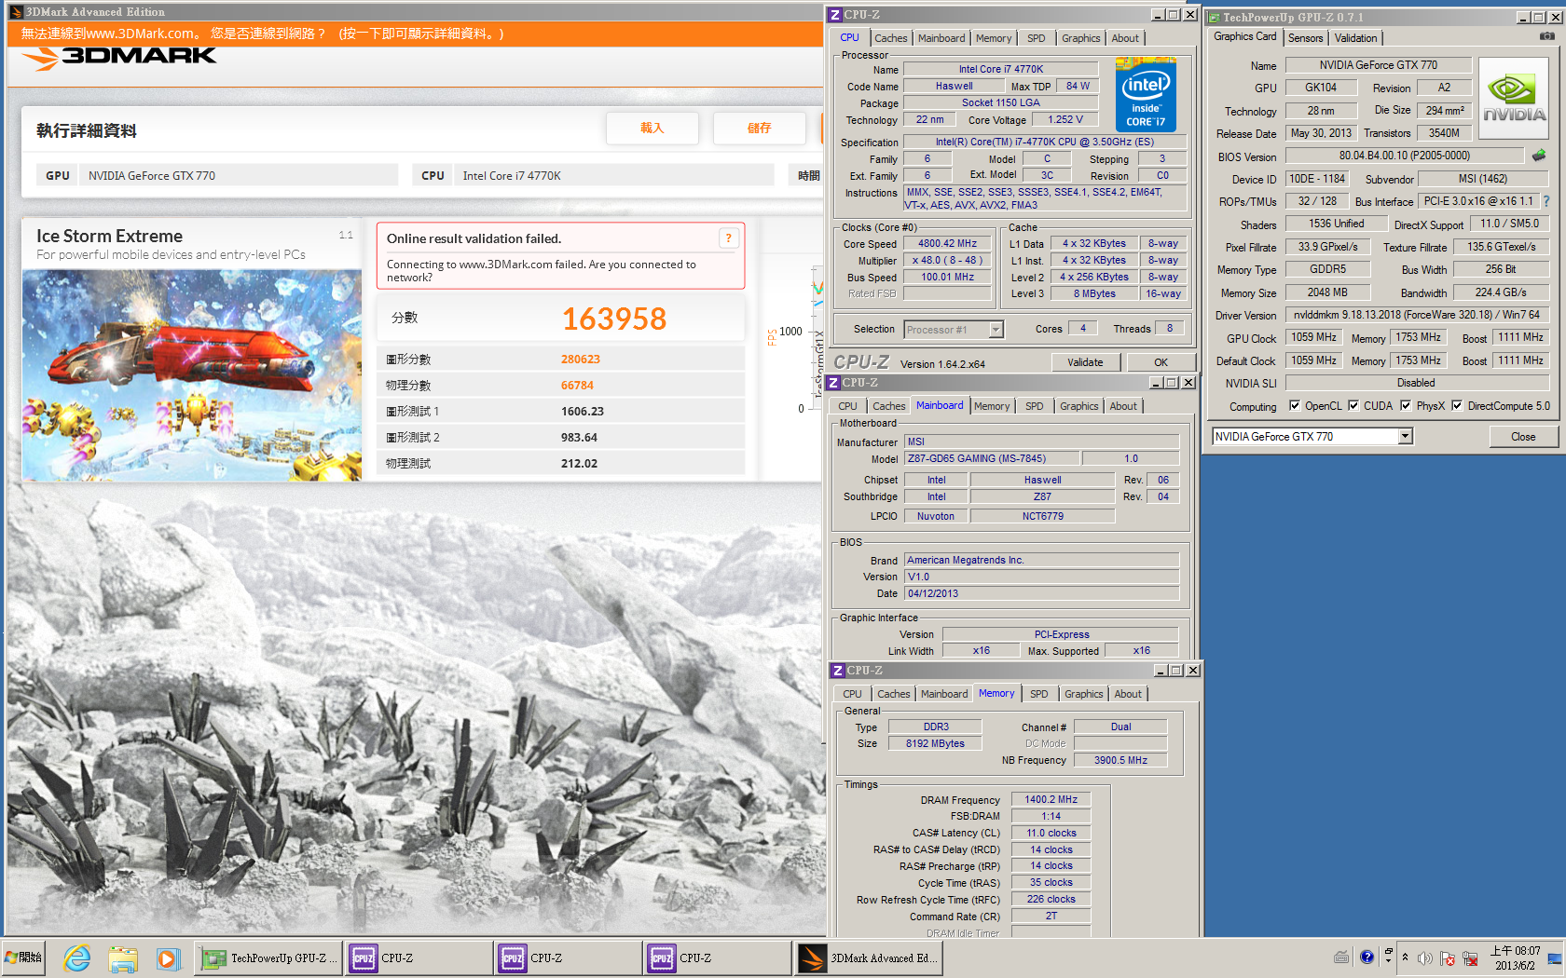Click the 163958 score value
This screenshot has height=978, width=1566.
click(x=614, y=319)
